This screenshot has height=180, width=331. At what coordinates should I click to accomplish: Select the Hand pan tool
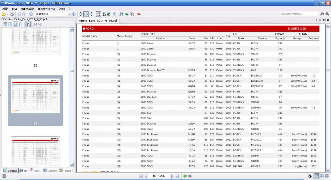click(98, 14)
